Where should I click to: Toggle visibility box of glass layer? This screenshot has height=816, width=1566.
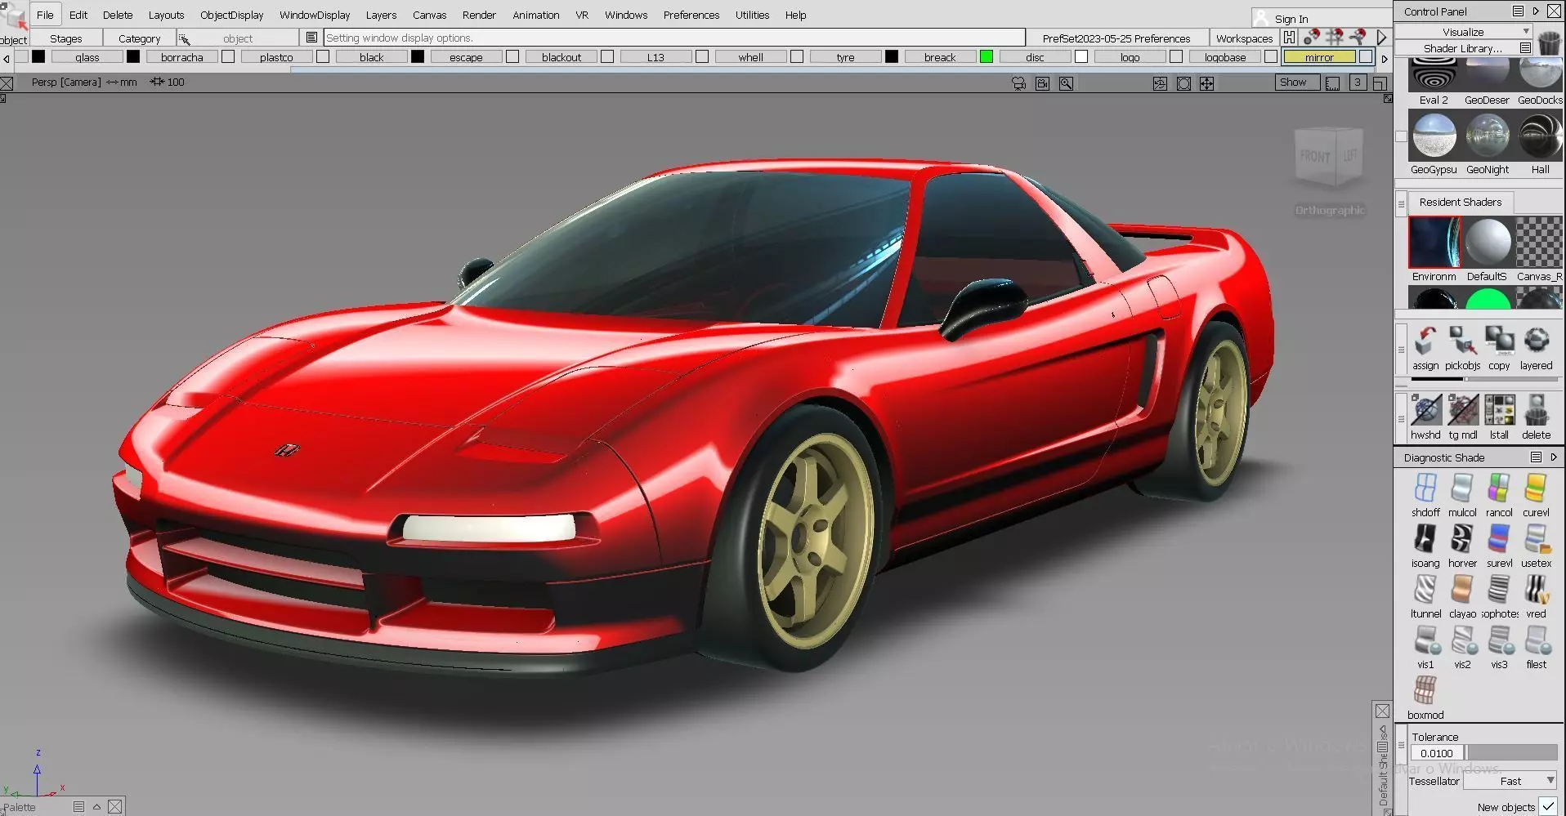pyautogui.click(x=38, y=57)
